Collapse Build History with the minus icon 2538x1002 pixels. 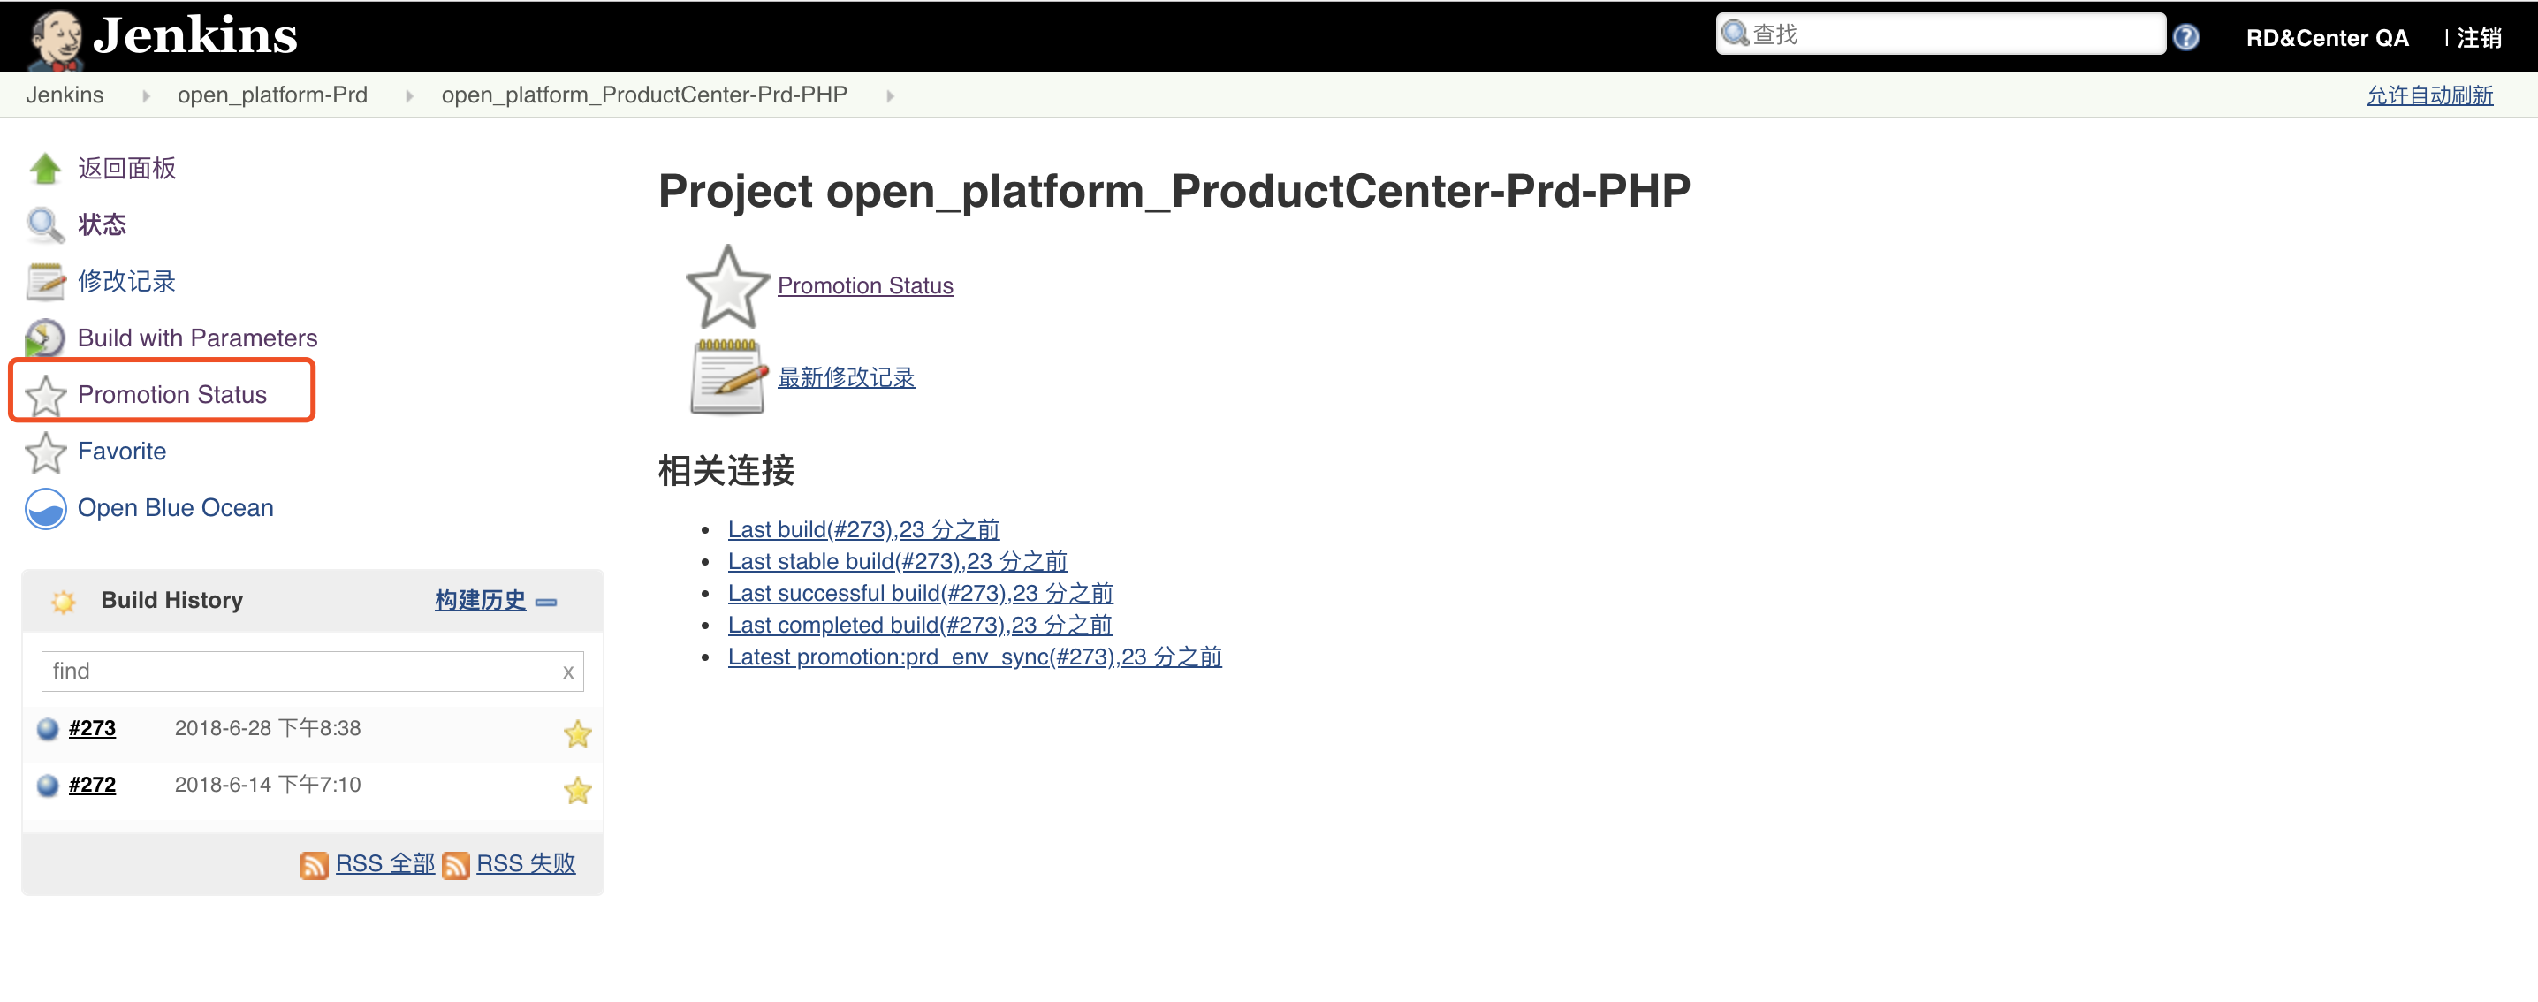(x=547, y=601)
